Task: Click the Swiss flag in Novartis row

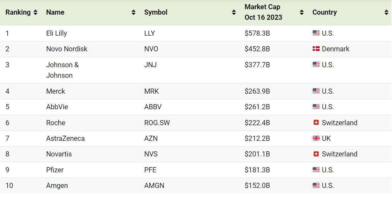Action: pyautogui.click(x=316, y=154)
